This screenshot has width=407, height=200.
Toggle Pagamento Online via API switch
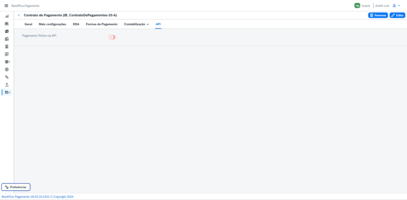pos(112,37)
